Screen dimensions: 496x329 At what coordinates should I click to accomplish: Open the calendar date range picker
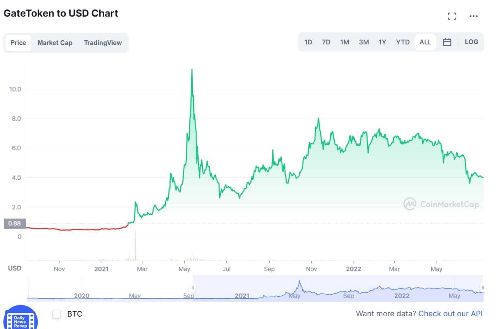click(x=447, y=42)
